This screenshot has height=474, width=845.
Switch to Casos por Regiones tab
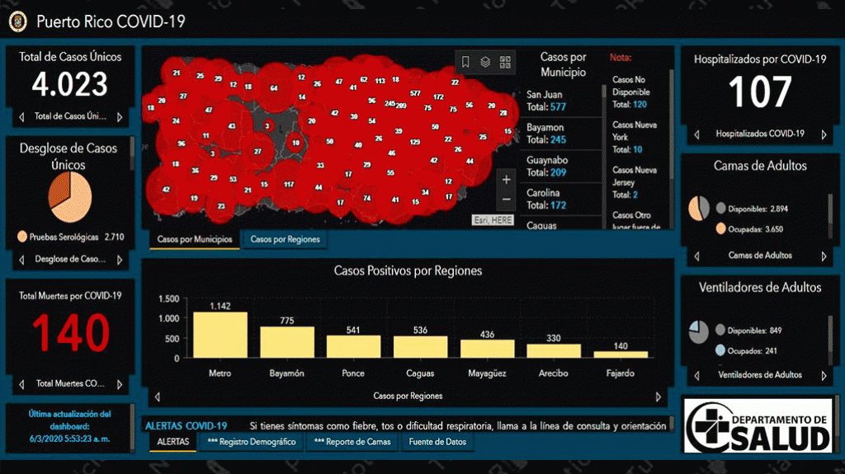[x=284, y=240]
